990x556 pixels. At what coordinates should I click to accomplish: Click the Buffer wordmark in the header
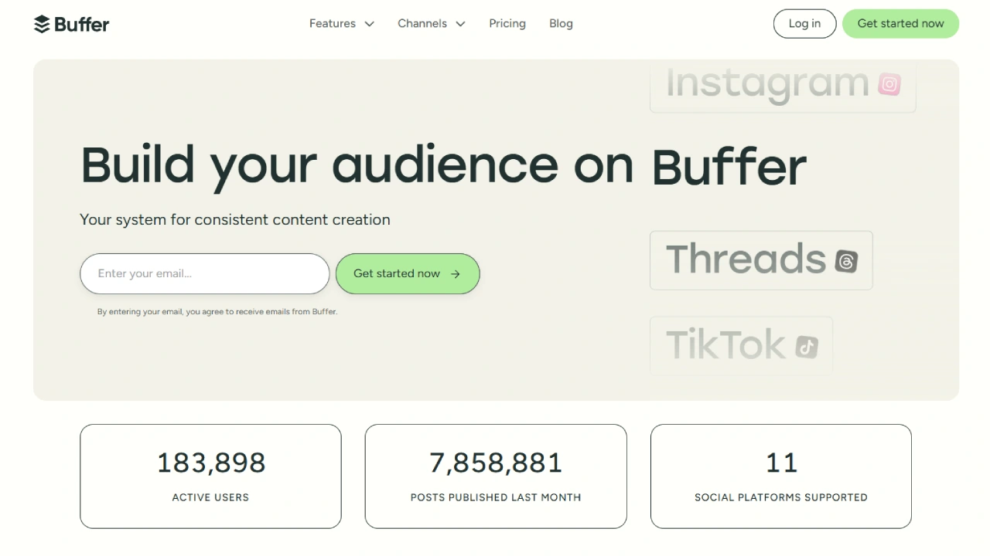pos(82,24)
